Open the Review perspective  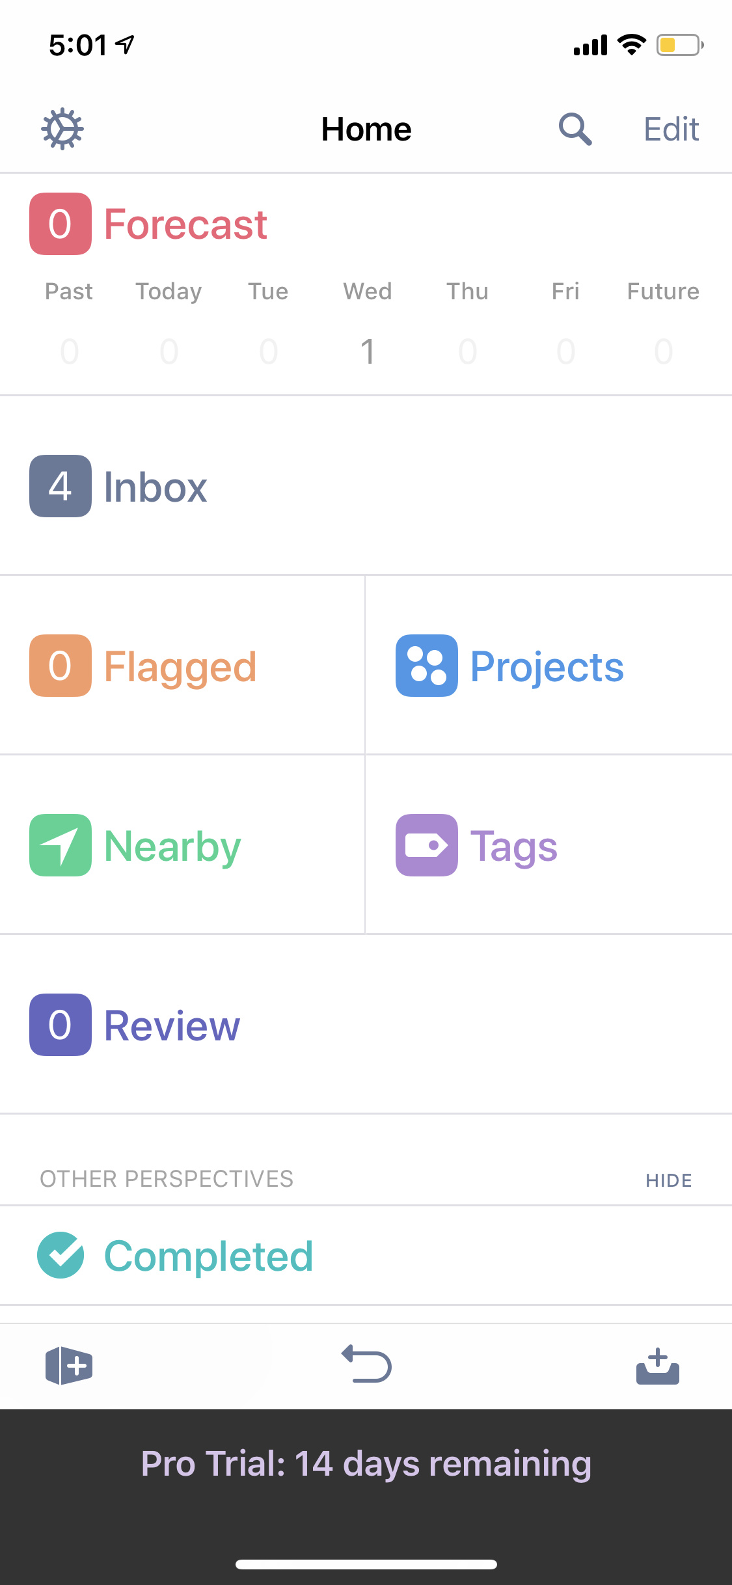pyautogui.click(x=366, y=1025)
